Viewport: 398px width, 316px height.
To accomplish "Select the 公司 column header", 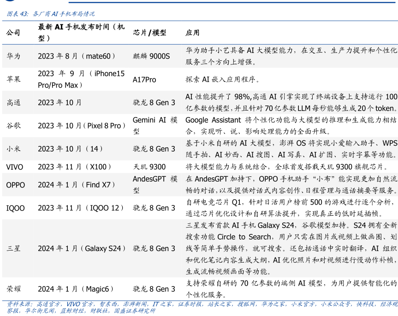I will coord(13,33).
